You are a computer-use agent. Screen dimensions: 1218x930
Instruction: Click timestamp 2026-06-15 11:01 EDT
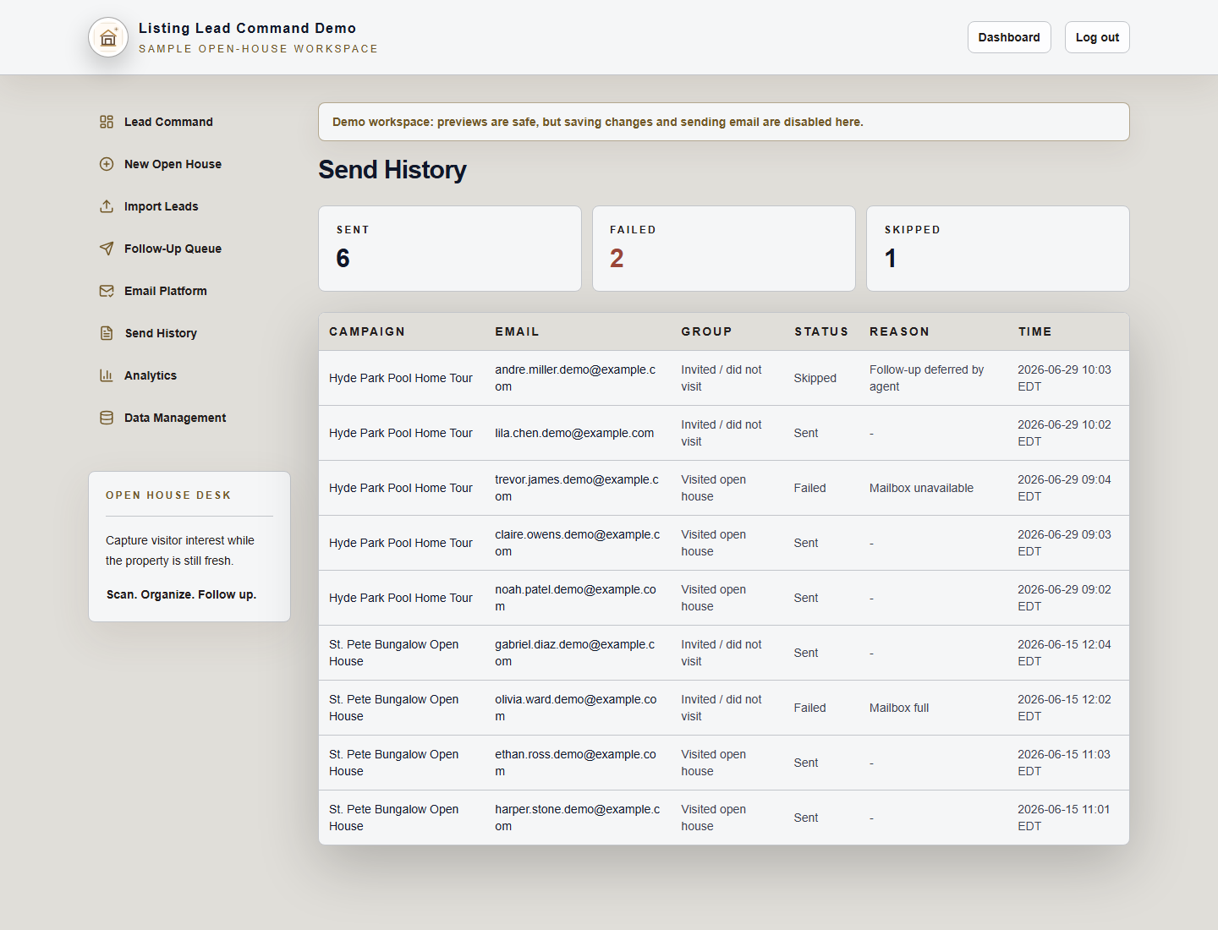tap(1064, 818)
